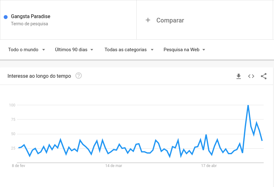The height and width of the screenshot is (187, 274).
Task: Click the Comparar add term field
Action: 205,20
